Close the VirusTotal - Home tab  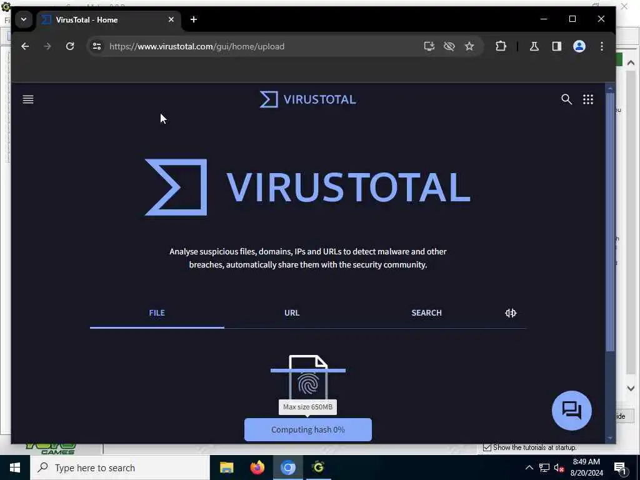[171, 19]
